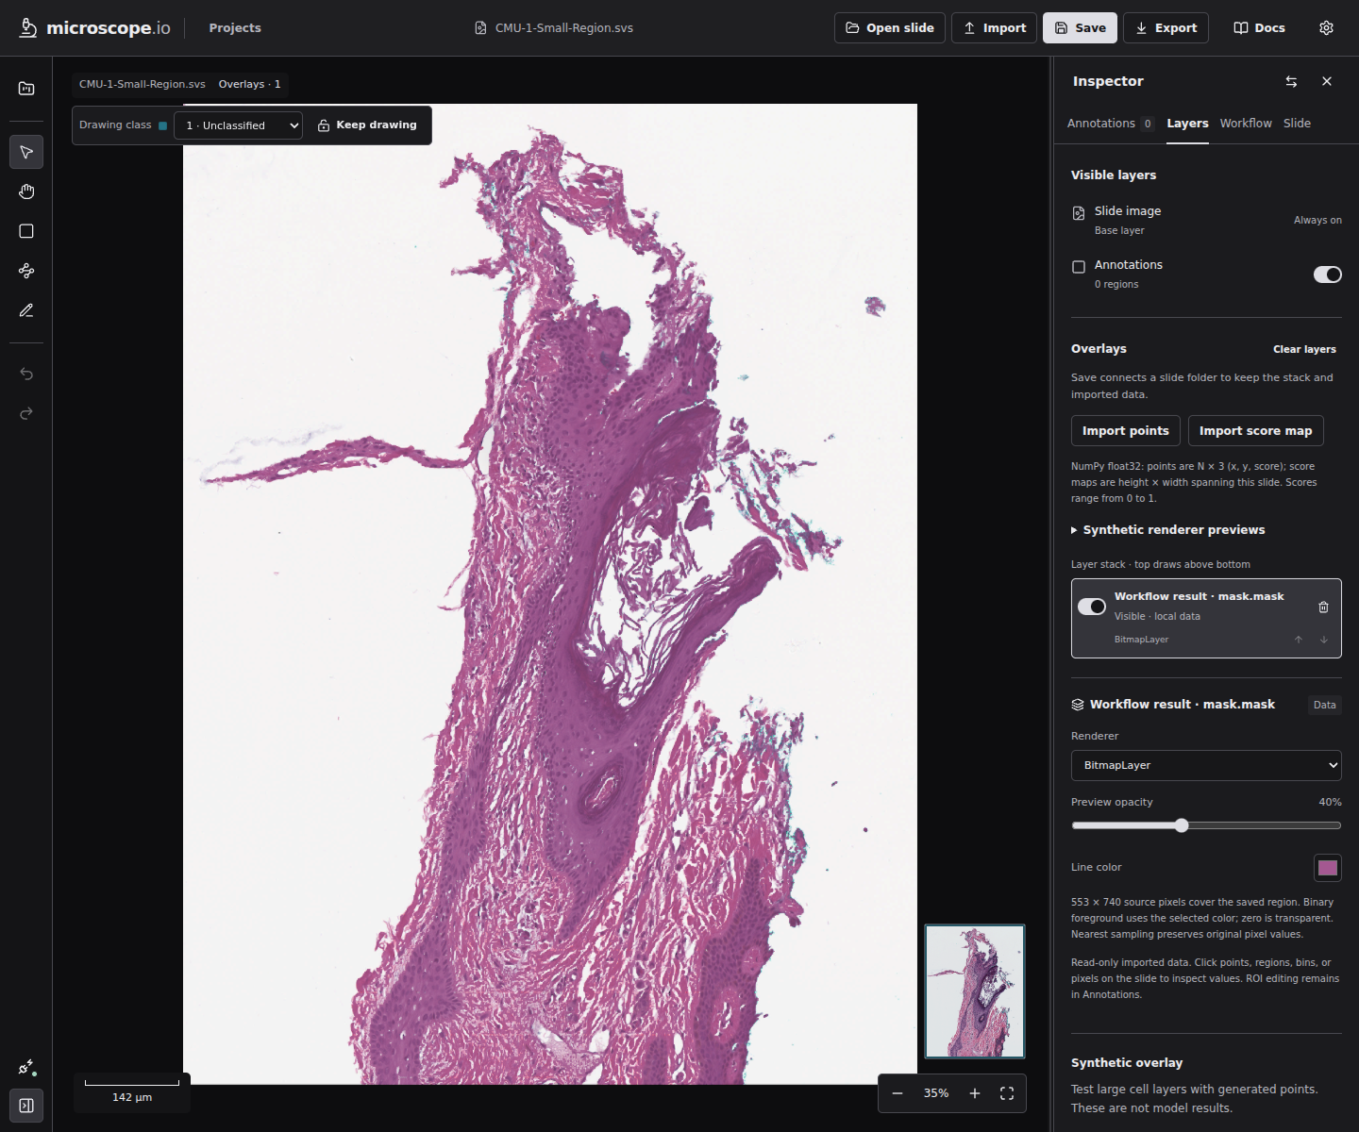This screenshot has height=1132, width=1359.
Task: Open the Slide tab
Action: (x=1297, y=124)
